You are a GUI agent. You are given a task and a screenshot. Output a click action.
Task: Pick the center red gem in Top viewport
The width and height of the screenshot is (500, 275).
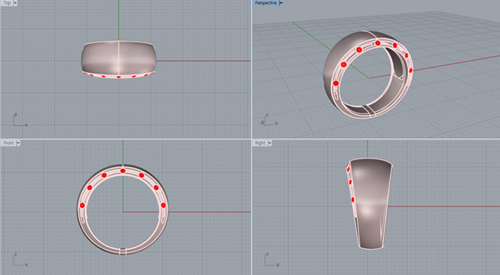(x=119, y=77)
